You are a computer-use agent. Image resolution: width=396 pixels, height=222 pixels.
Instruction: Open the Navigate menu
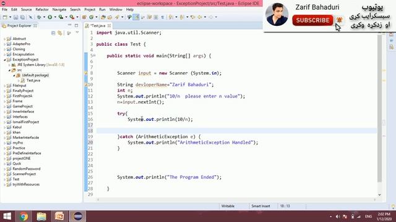coord(59,9)
